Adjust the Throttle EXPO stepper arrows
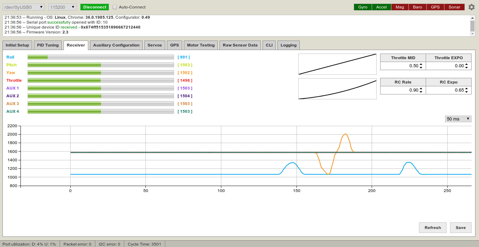 [x=467, y=66]
